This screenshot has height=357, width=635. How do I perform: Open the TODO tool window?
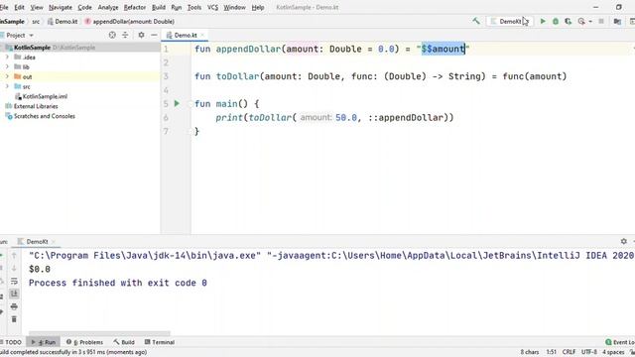click(x=12, y=342)
